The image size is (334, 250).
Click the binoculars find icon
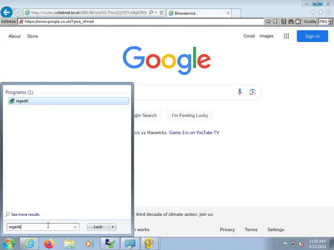291,21
